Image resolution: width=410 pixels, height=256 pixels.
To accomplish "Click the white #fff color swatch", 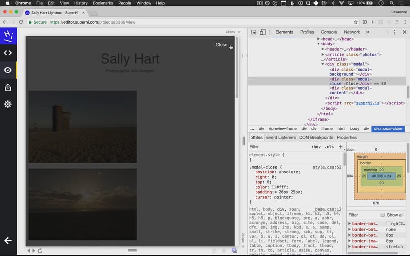I will (x=274, y=187).
